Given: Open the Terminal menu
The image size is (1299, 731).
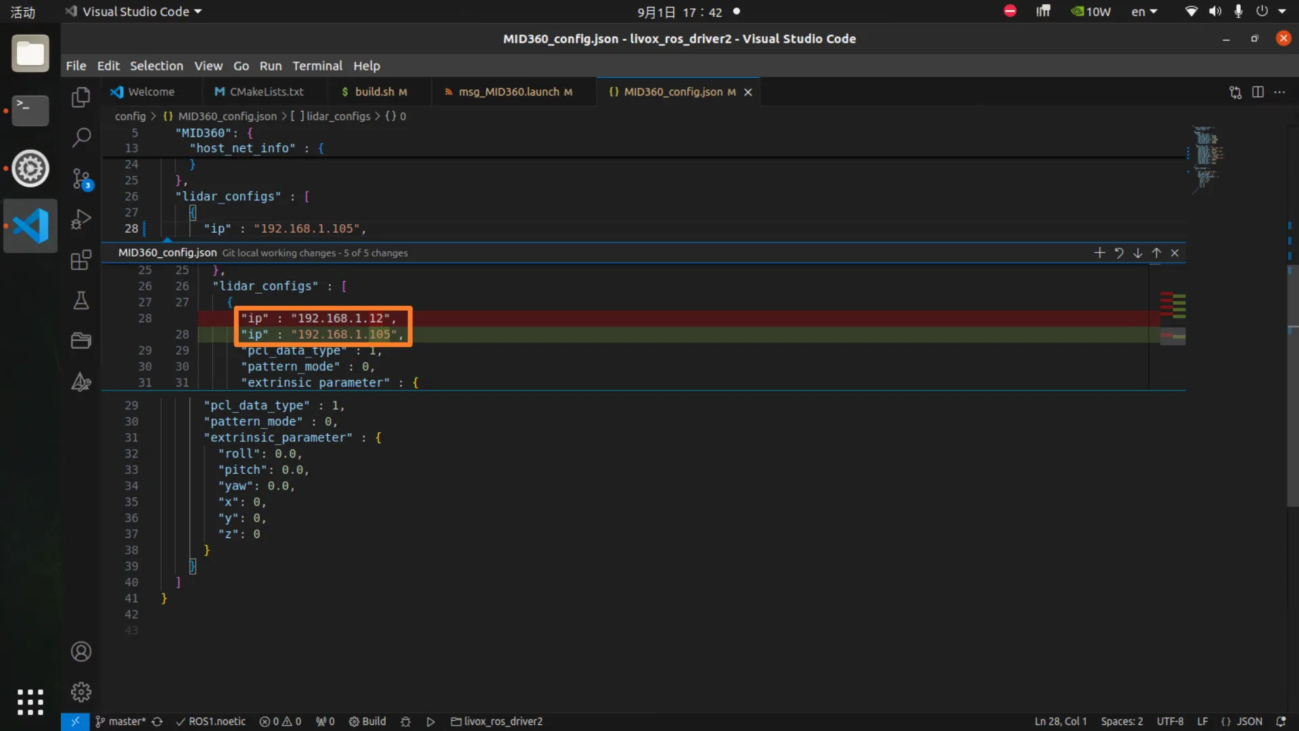Looking at the screenshot, I should click(317, 66).
